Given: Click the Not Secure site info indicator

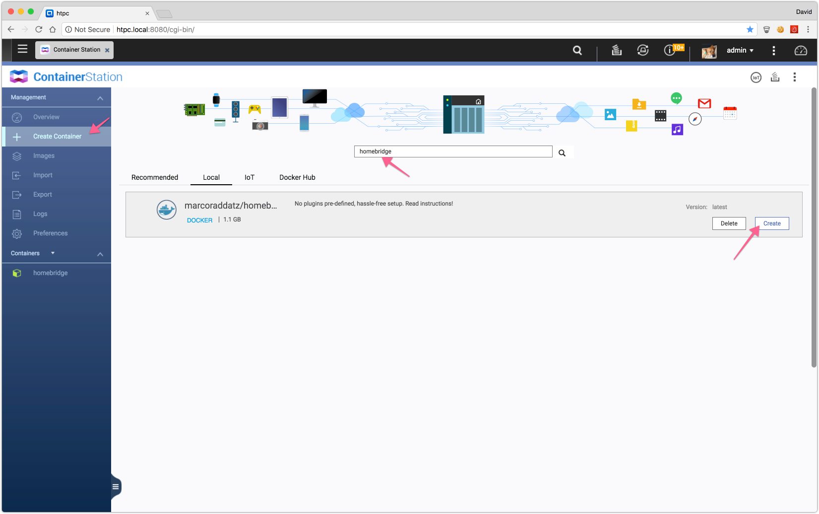Looking at the screenshot, I should (x=88, y=29).
